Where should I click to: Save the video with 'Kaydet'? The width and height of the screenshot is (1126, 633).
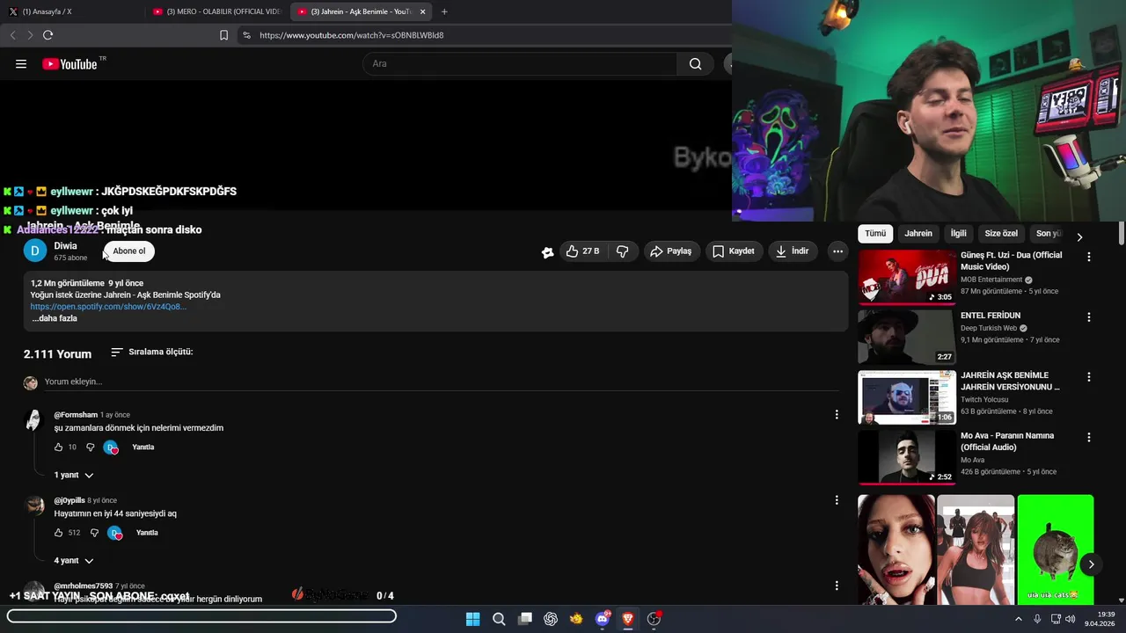[x=733, y=251]
